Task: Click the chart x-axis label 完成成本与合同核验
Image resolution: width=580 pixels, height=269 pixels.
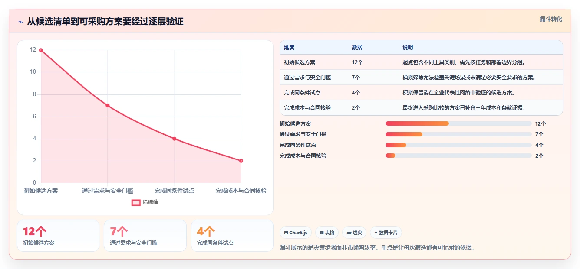Action: [241, 191]
